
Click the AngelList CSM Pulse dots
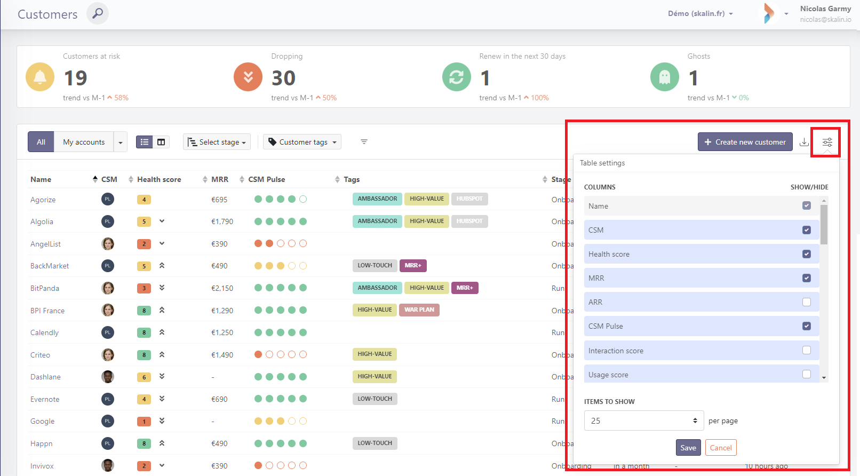(281, 243)
